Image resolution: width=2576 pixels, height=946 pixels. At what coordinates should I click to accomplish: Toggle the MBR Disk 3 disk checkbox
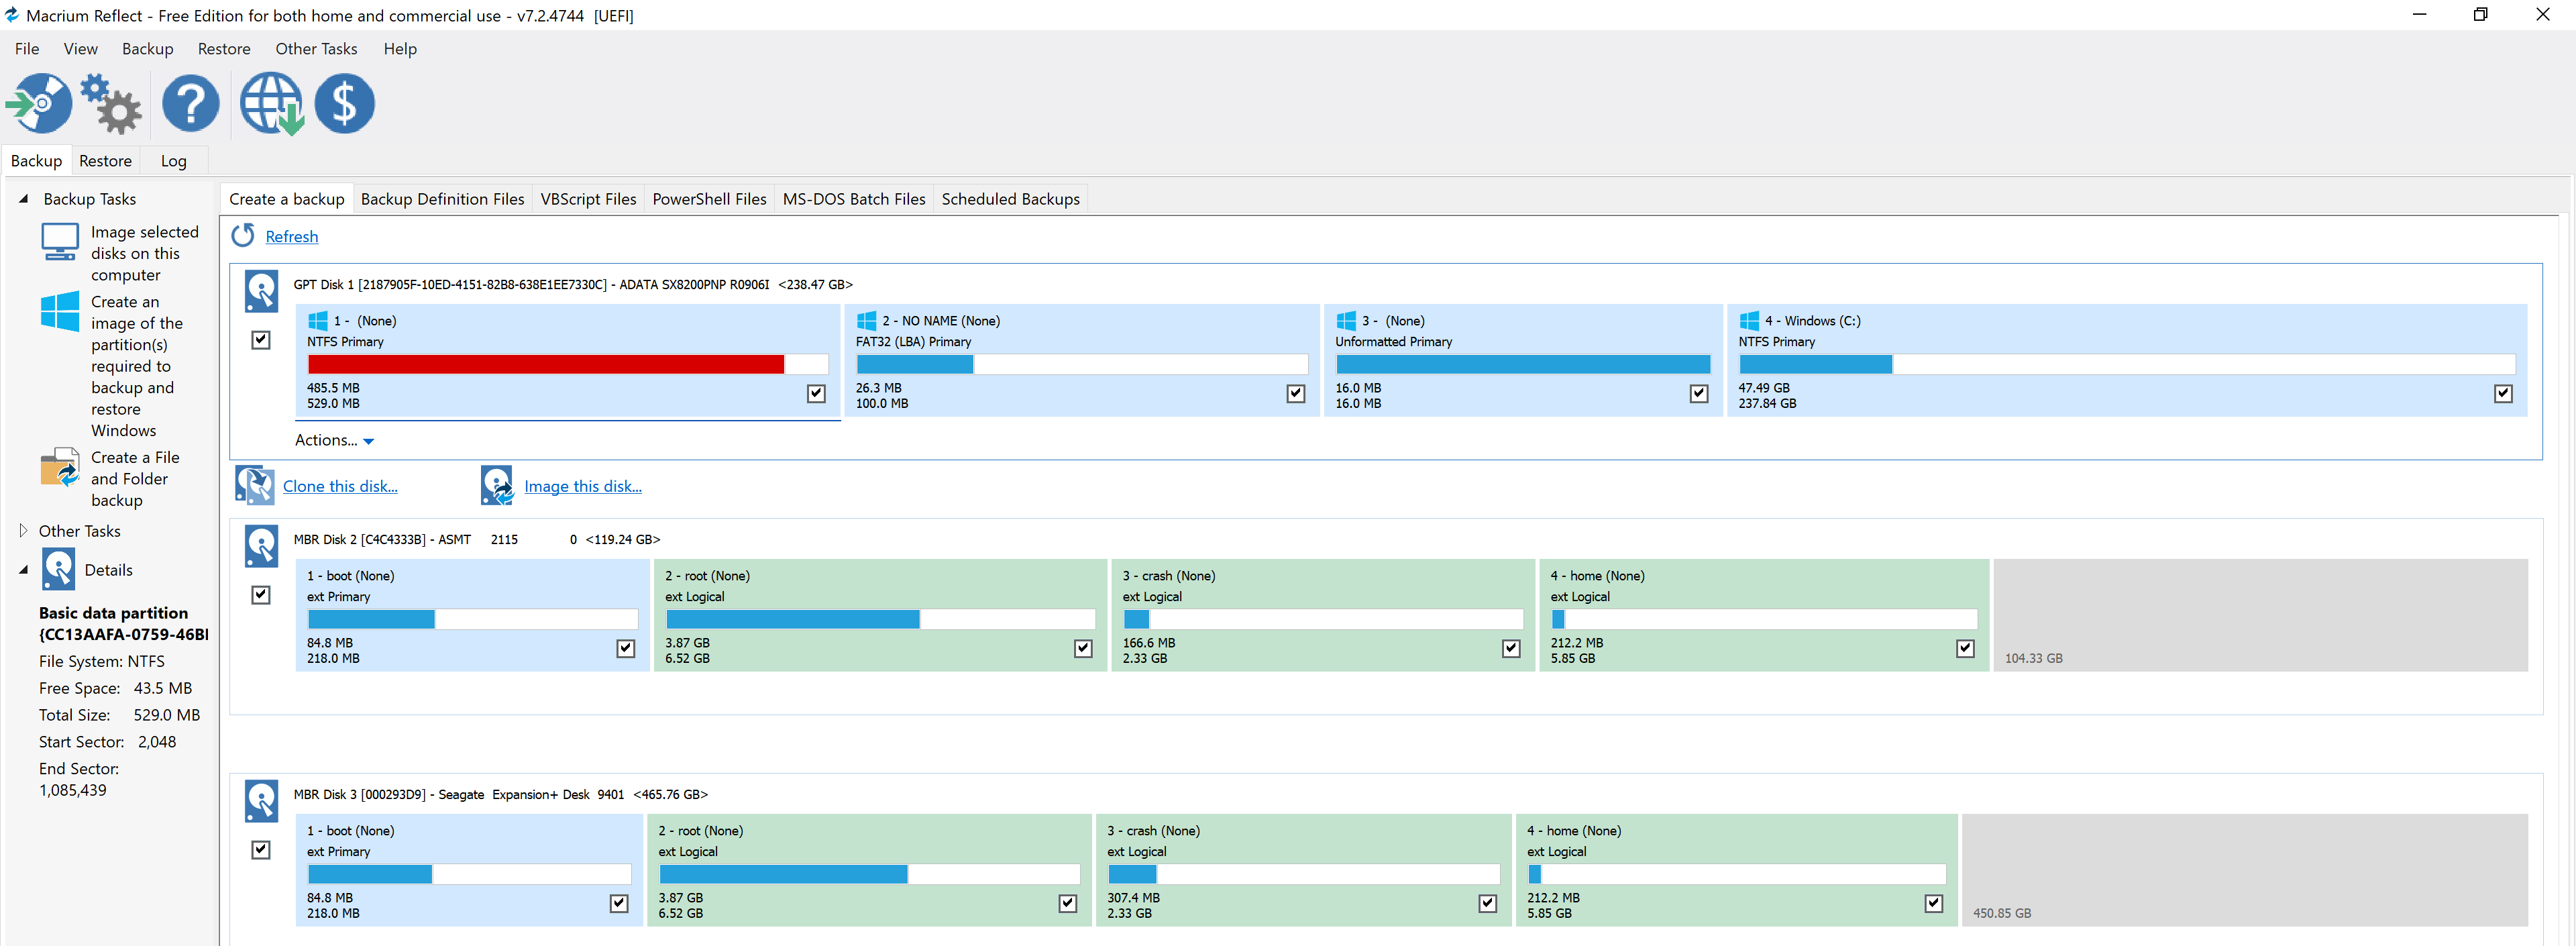coord(261,849)
